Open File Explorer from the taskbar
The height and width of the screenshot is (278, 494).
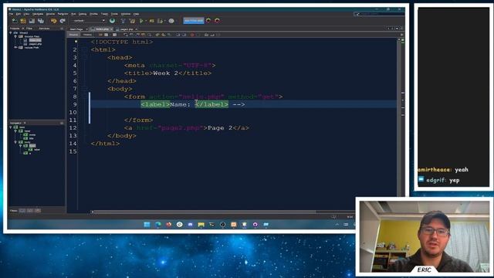coord(201,225)
